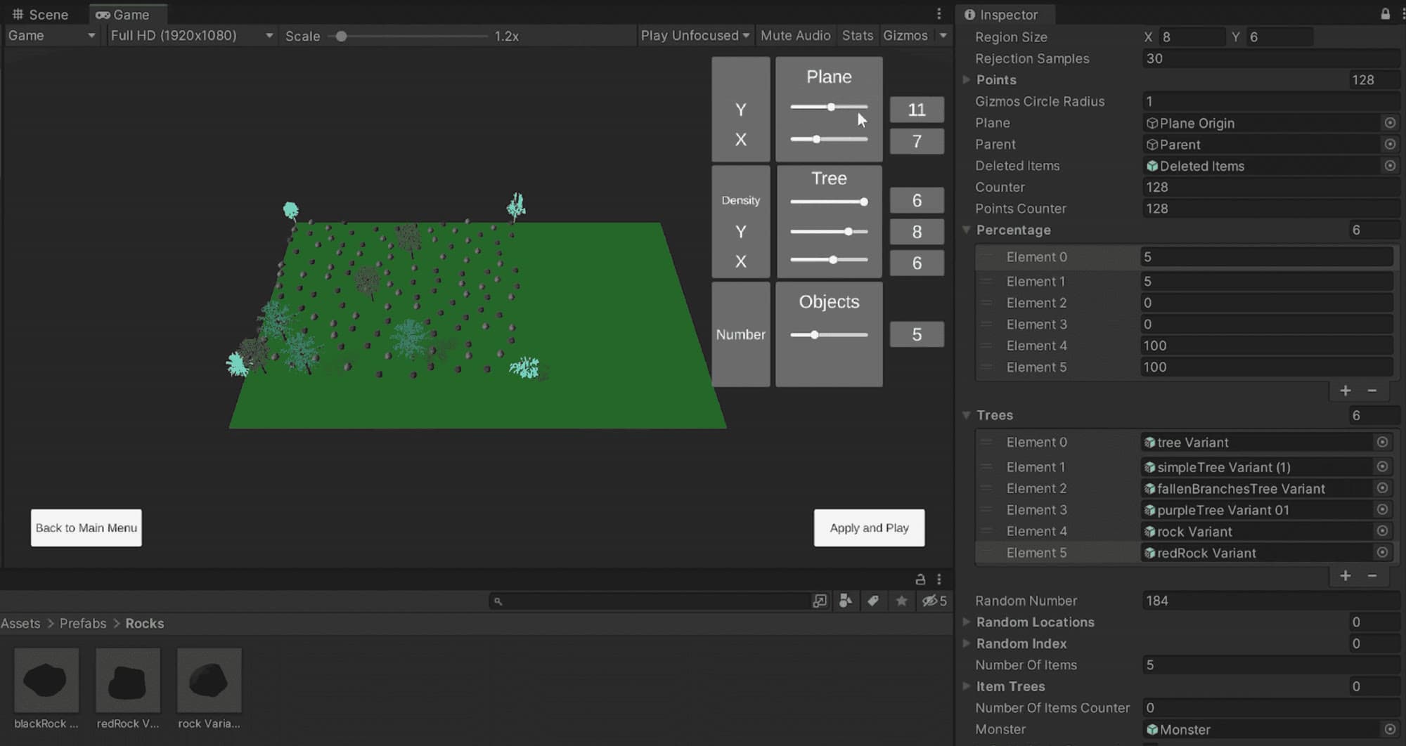Open the Gizmos dropdown arrow
Screen dimensions: 1406x746
pos(943,35)
